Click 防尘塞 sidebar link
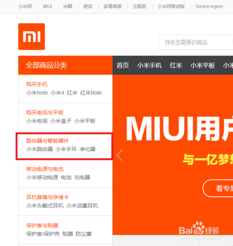This screenshot has width=233, height=246. [x=83, y=234]
